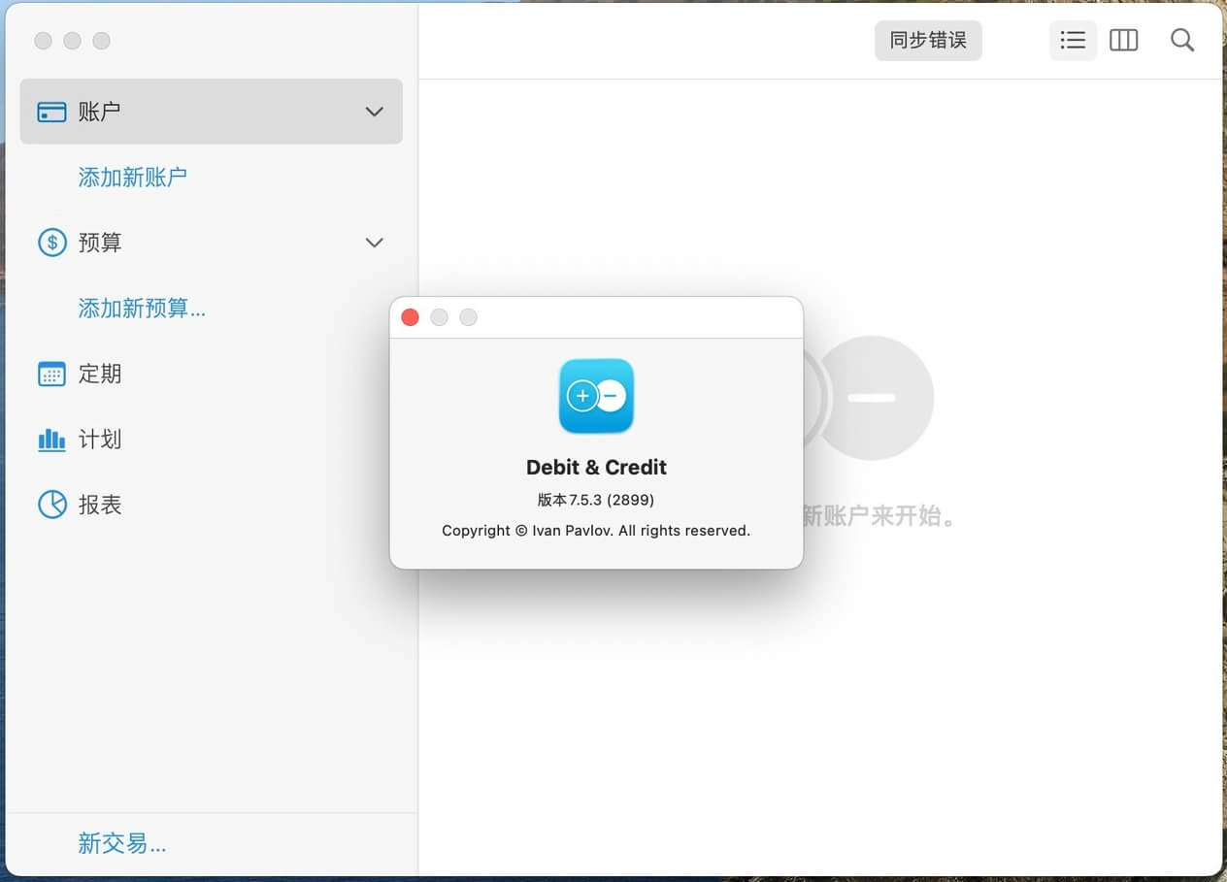Click the 版本 7.5.3 (2899) text
This screenshot has height=882, width=1227.
tap(596, 501)
